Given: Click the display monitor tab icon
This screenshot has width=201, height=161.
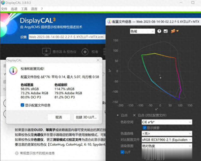Looking at the screenshot, I should 46,52.
